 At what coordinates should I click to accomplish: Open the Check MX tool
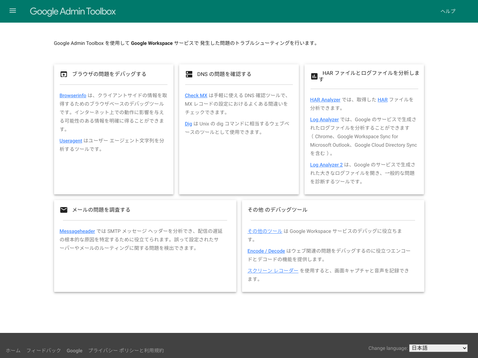pyautogui.click(x=196, y=95)
